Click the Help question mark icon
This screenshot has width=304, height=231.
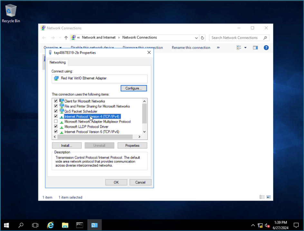(266, 48)
